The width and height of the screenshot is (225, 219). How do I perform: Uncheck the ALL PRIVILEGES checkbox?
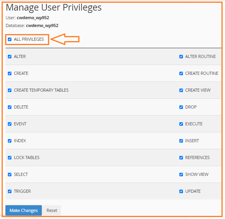pos(9,39)
